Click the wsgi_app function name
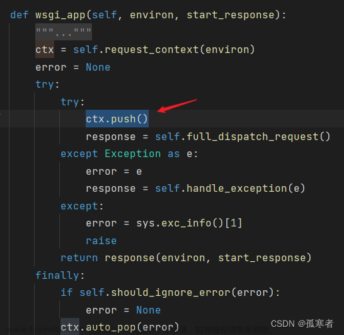Screen dimensions: 344x335 point(60,15)
